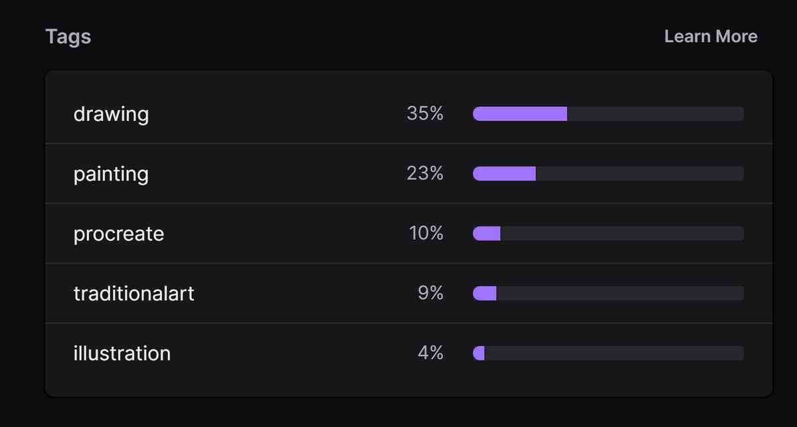Click the illustration progress bar

tap(608, 353)
